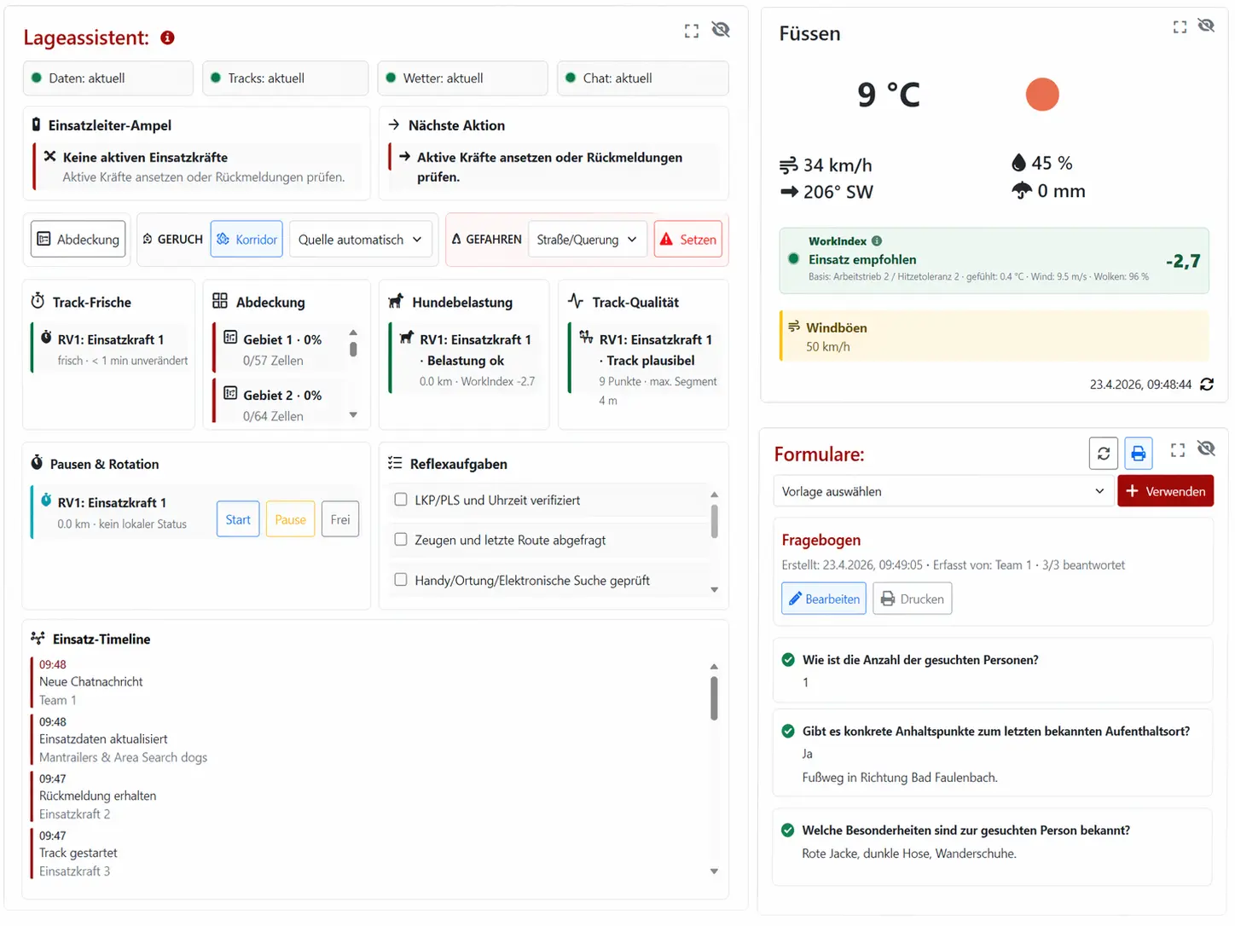Refresh the Füssen weather data

[1207, 385]
